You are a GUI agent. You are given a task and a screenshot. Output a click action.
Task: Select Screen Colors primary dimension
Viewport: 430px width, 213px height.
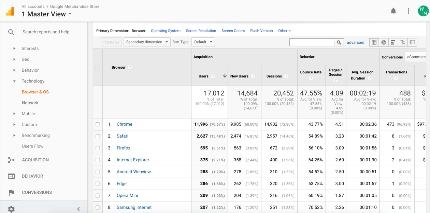click(x=233, y=31)
